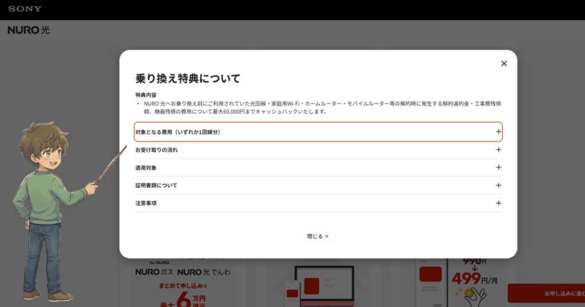Click the red お申し込みに進む button

click(546, 293)
